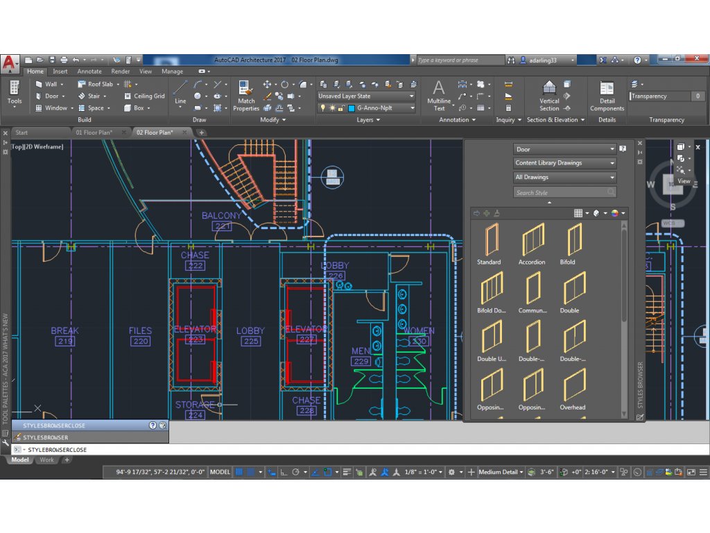Click the binoculars search icon
The height and width of the screenshot is (533, 710).
(x=511, y=60)
